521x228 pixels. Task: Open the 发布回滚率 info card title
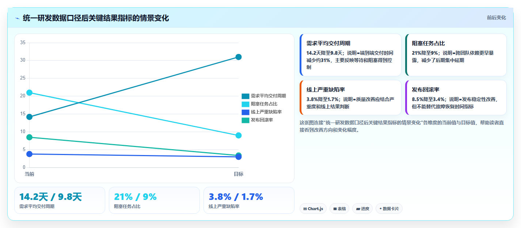point(426,89)
